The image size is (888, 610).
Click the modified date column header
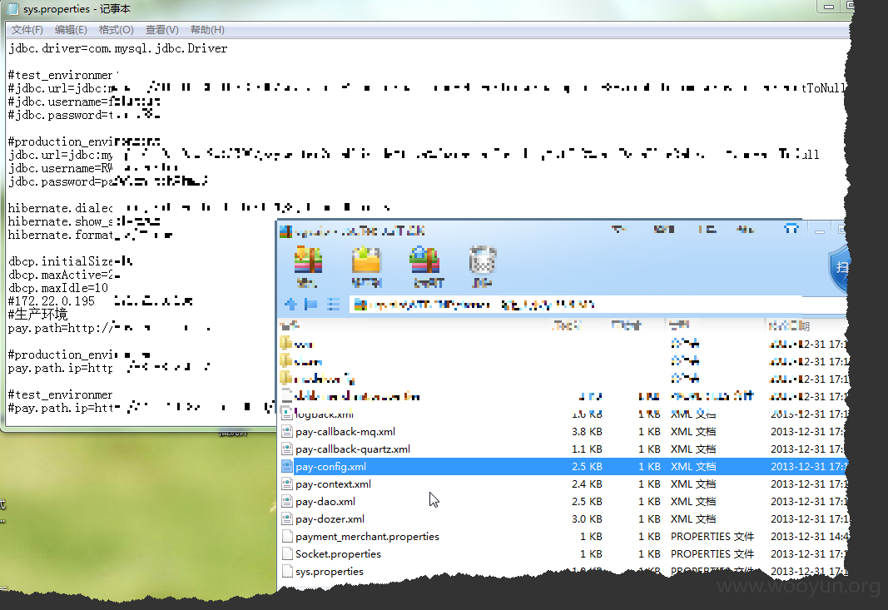tap(806, 325)
